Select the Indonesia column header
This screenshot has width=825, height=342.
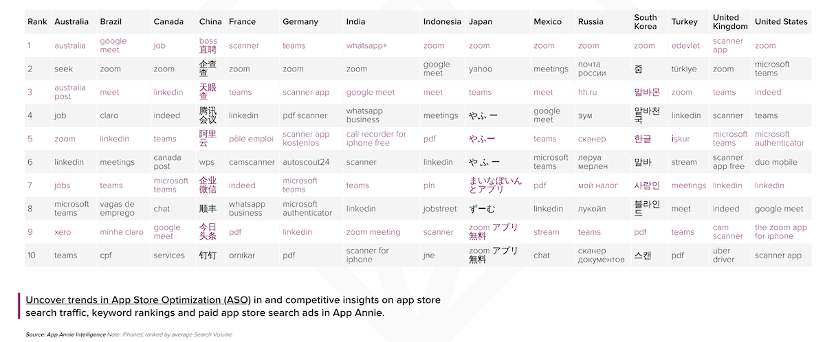[x=442, y=22]
